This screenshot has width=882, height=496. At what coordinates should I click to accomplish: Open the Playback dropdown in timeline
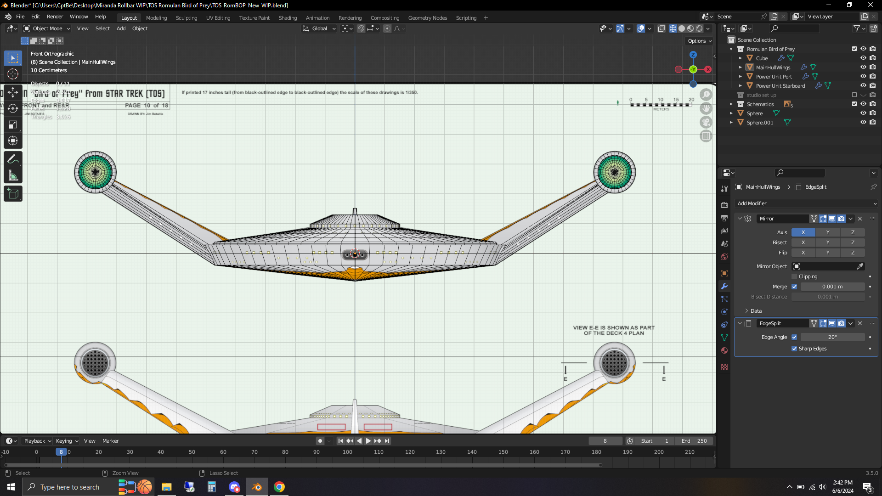[38, 441]
